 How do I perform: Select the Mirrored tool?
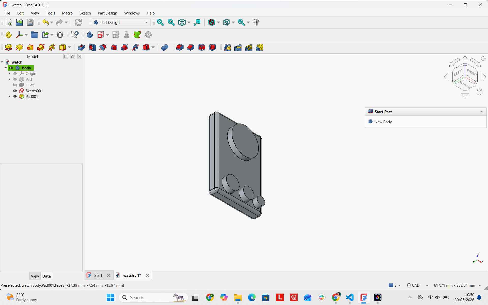coord(227,48)
